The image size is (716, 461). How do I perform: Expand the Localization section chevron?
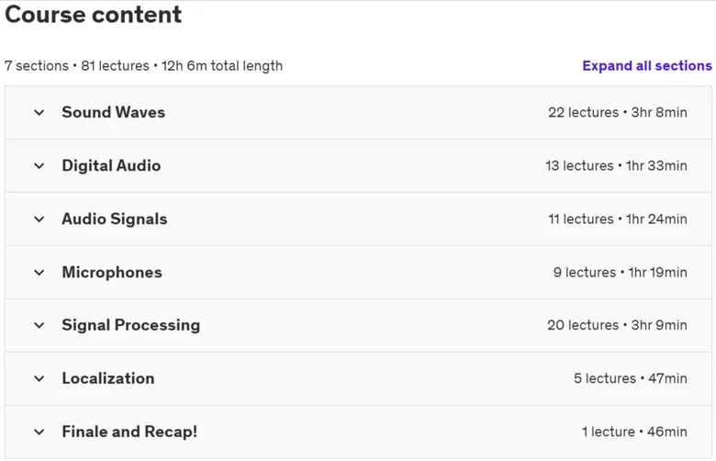pyautogui.click(x=39, y=378)
